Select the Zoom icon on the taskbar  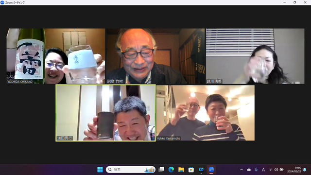point(211,170)
